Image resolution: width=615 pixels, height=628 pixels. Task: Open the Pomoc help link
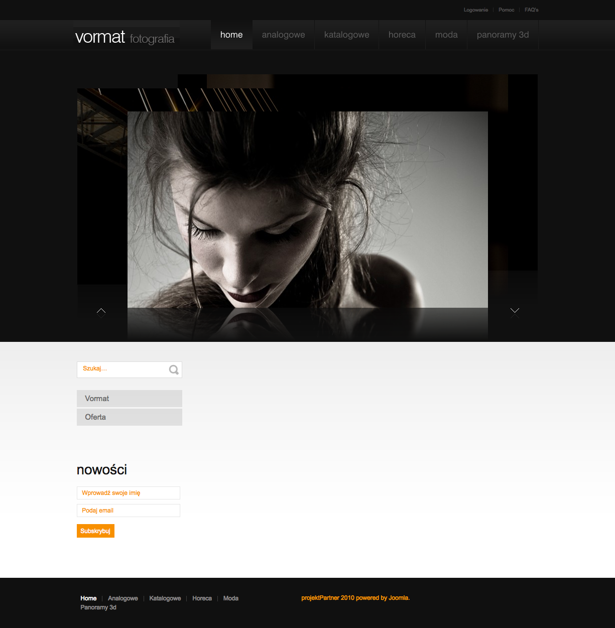click(x=506, y=10)
